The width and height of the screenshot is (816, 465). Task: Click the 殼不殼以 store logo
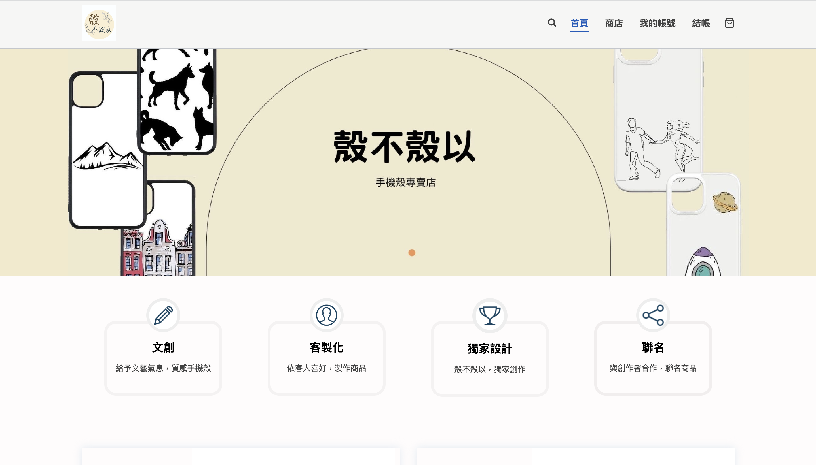pyautogui.click(x=98, y=23)
